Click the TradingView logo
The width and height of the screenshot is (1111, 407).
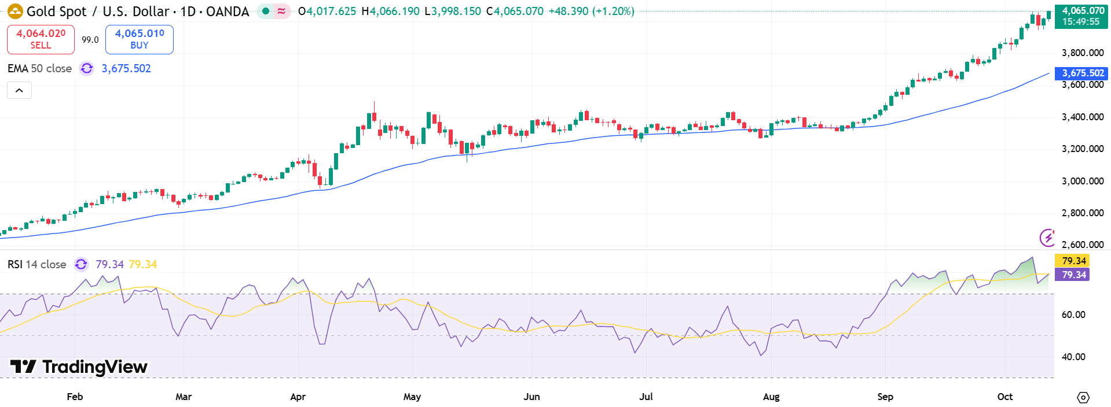(79, 367)
